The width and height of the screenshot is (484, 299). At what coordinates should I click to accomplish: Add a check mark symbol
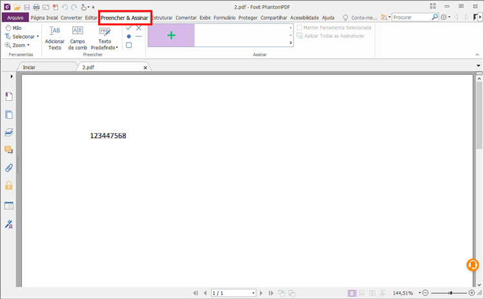pos(128,28)
